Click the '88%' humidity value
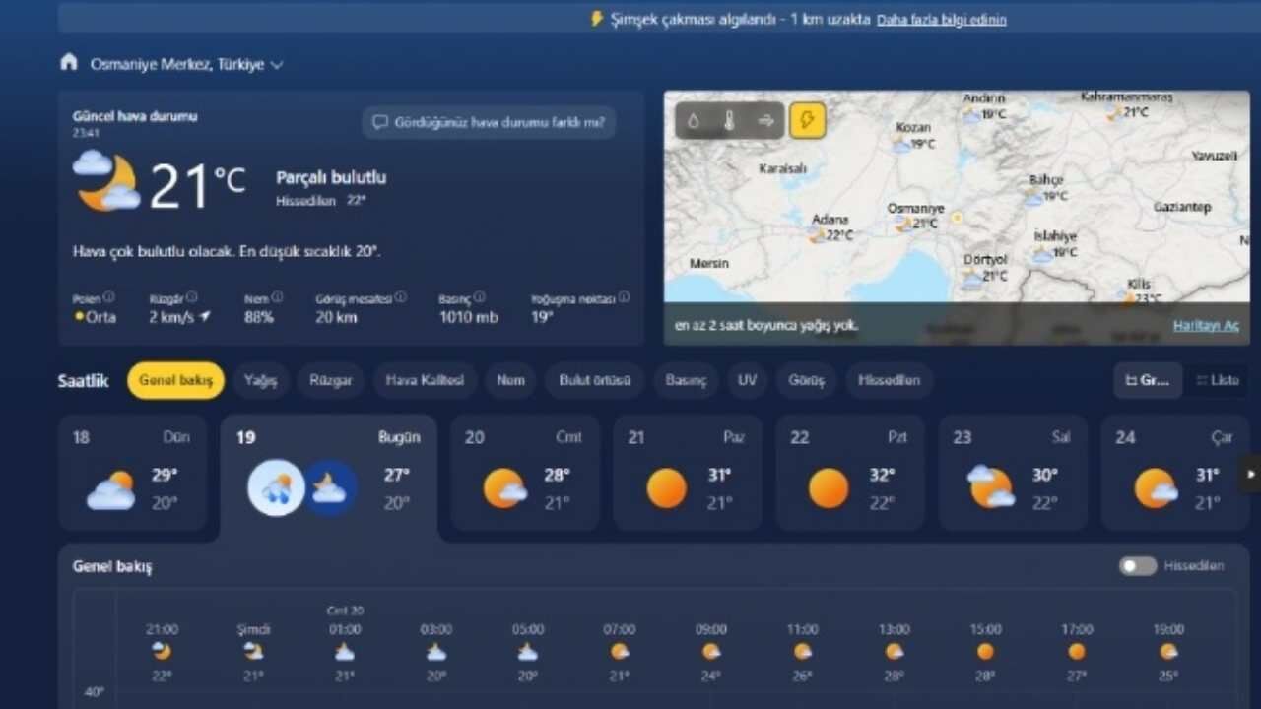 tap(259, 317)
